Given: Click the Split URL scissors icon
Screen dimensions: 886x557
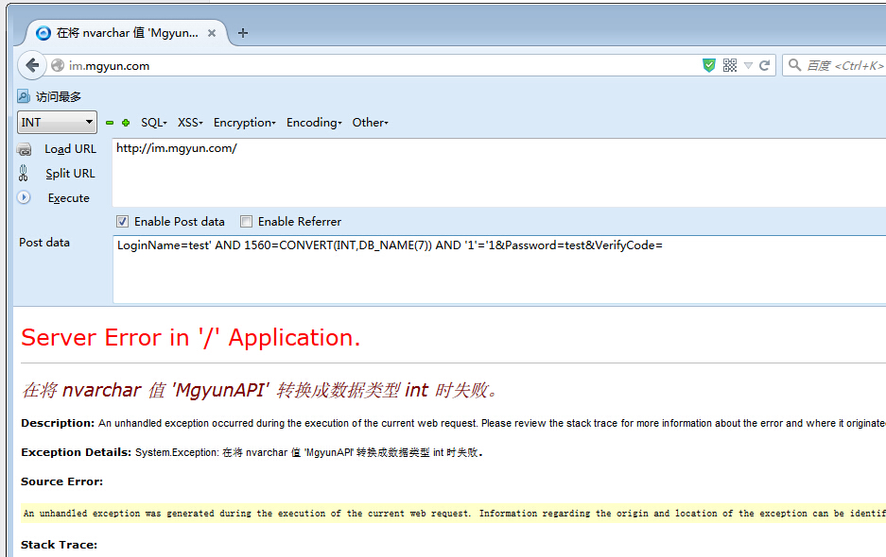Looking at the screenshot, I should coord(24,173).
